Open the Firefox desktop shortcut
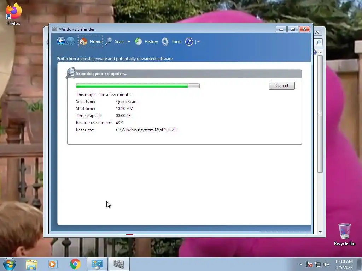Image resolution: width=362 pixels, height=271 pixels. [14, 14]
